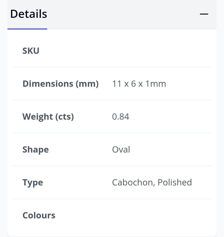Viewport: 224px width, 237px height.
Task: Click the Shape row label
Action: 36,150
